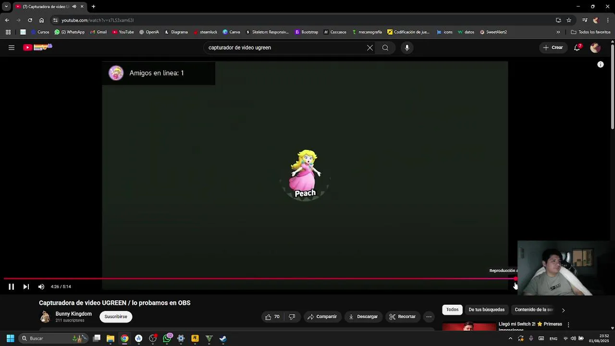Reload the page
Image resolution: width=615 pixels, height=346 pixels.
(x=30, y=20)
